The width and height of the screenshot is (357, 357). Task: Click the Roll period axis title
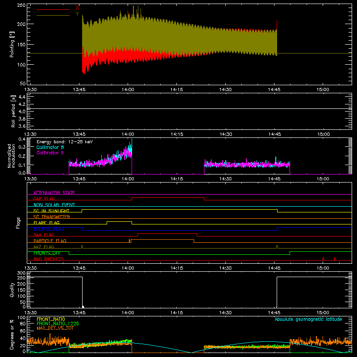click(13, 111)
